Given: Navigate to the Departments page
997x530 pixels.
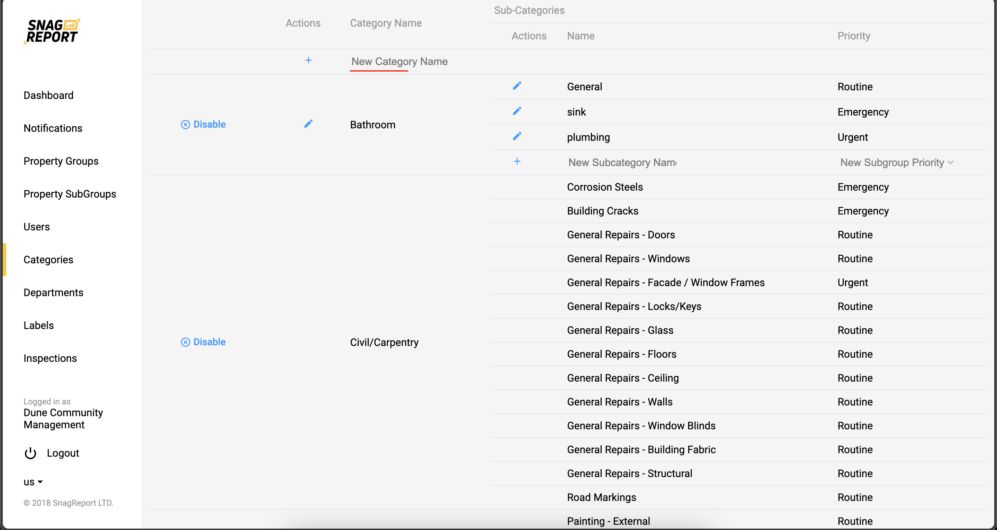Looking at the screenshot, I should pos(53,292).
